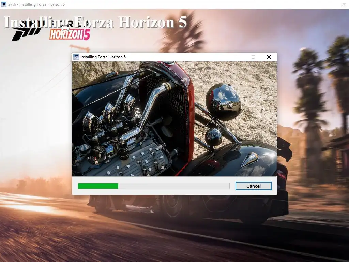Click the '27% - Installing Forza Horizon 5' title
This screenshot has width=349, height=262.
[36, 4]
